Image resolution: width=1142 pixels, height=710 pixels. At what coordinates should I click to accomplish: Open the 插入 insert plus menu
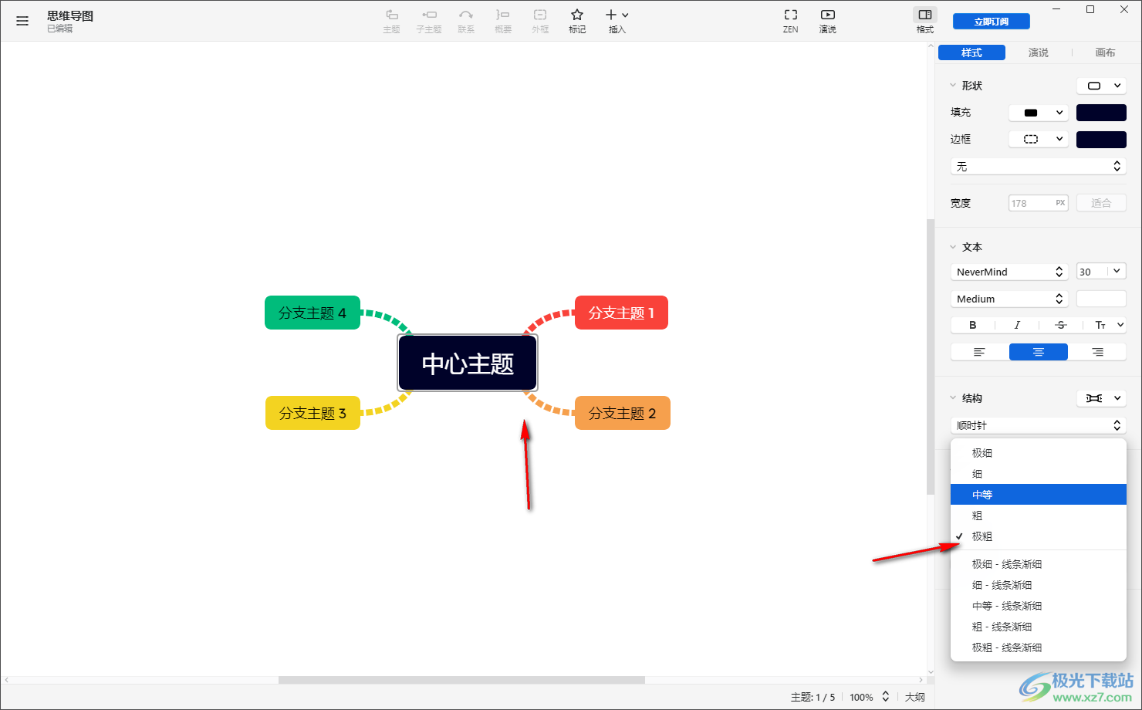pyautogui.click(x=617, y=21)
